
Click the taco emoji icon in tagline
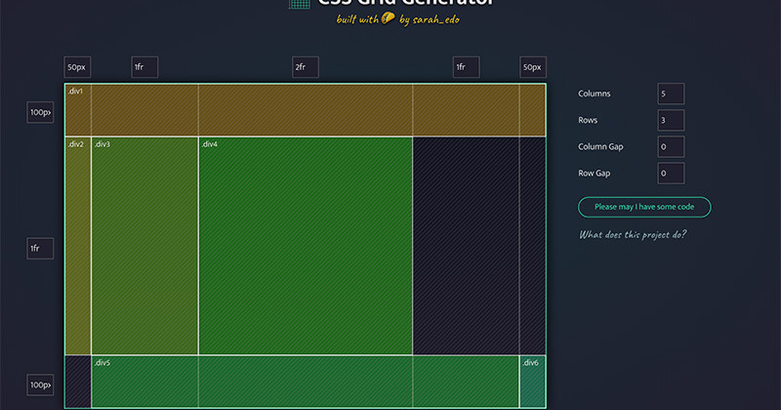pos(388,20)
